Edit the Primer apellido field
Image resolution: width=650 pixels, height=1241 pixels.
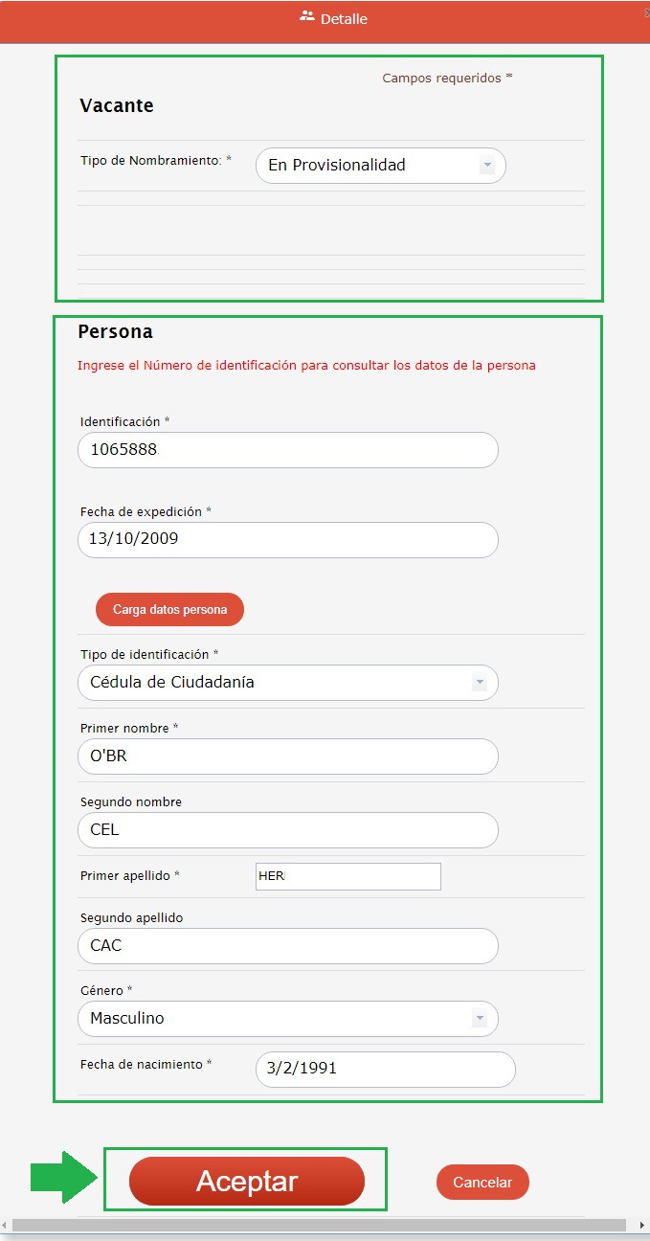[347, 876]
